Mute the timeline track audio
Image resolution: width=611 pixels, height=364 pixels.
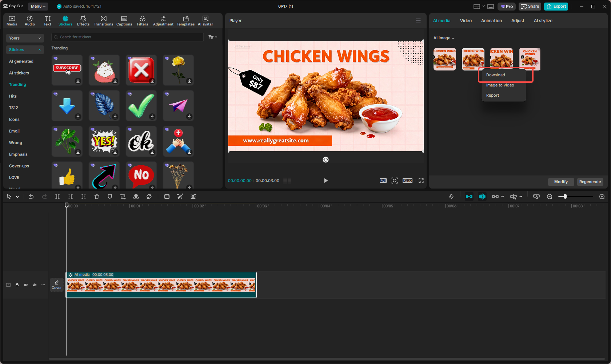[34, 285]
